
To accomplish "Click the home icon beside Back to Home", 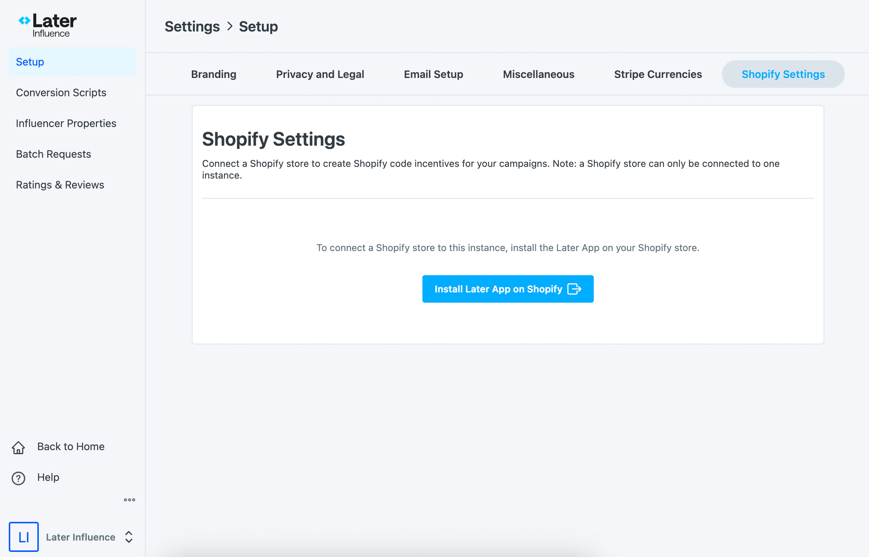I will [18, 447].
